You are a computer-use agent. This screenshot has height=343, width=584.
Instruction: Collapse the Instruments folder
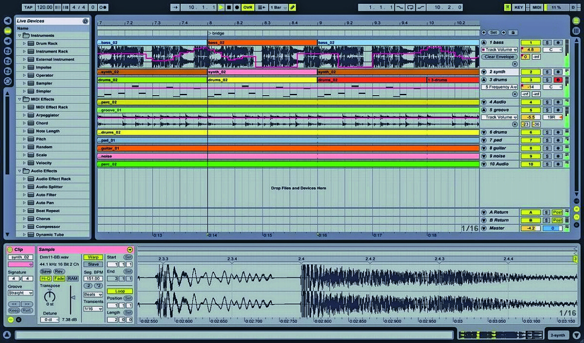pos(20,36)
